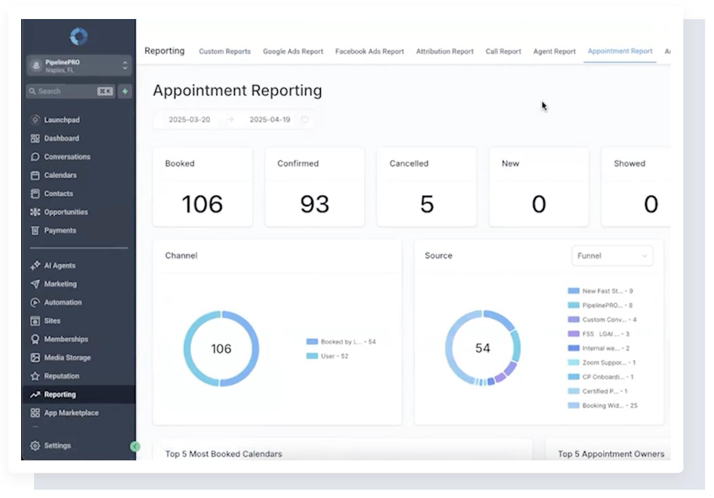Click the Calendars icon in sidebar
The width and height of the screenshot is (714, 498).
(35, 175)
